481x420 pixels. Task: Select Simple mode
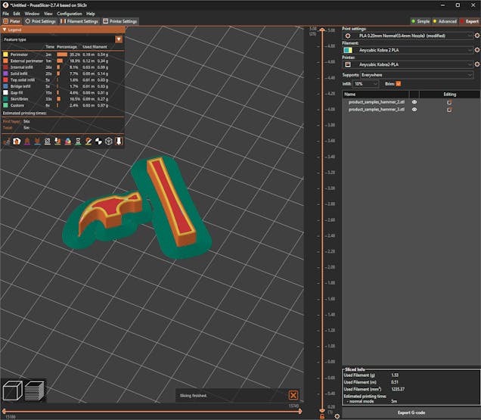420,21
